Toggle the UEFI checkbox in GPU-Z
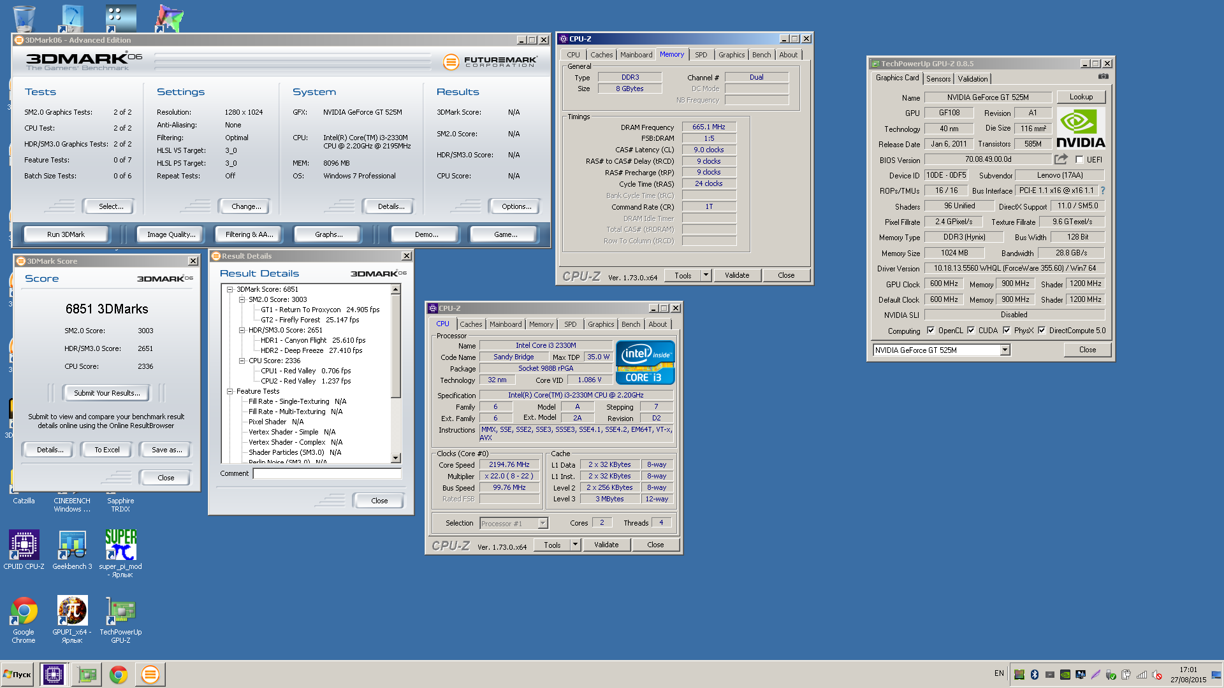This screenshot has width=1224, height=688. point(1079,160)
